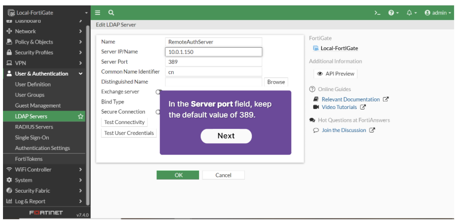The image size is (458, 224).
Task: Collapse User & Authentication menu
Action: tap(44, 74)
